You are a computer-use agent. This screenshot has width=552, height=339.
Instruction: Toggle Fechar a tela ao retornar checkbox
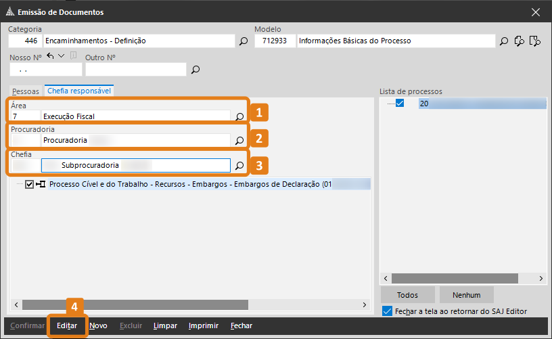pos(387,311)
